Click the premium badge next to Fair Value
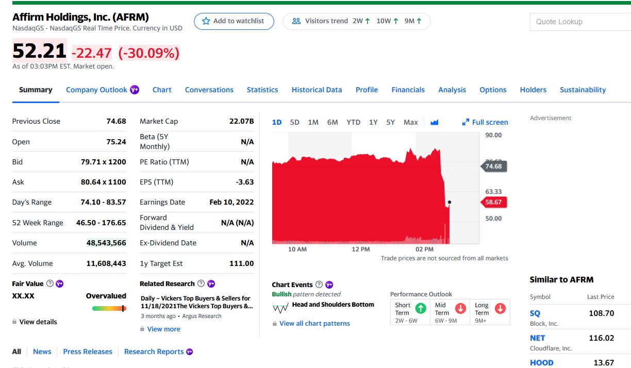The width and height of the screenshot is (631, 368). pos(60,283)
